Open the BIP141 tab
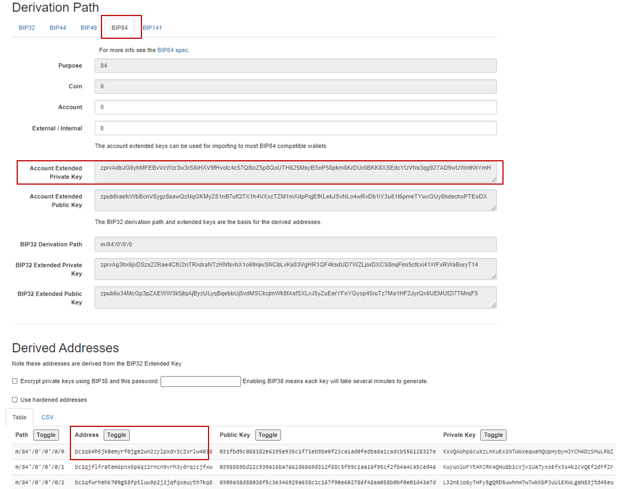620x489 pixels. click(153, 28)
